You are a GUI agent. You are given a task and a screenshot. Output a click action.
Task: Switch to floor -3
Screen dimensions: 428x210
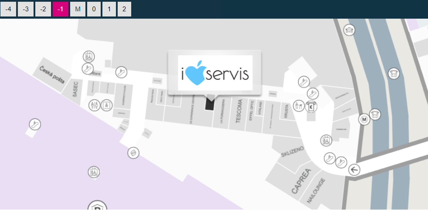(x=25, y=9)
